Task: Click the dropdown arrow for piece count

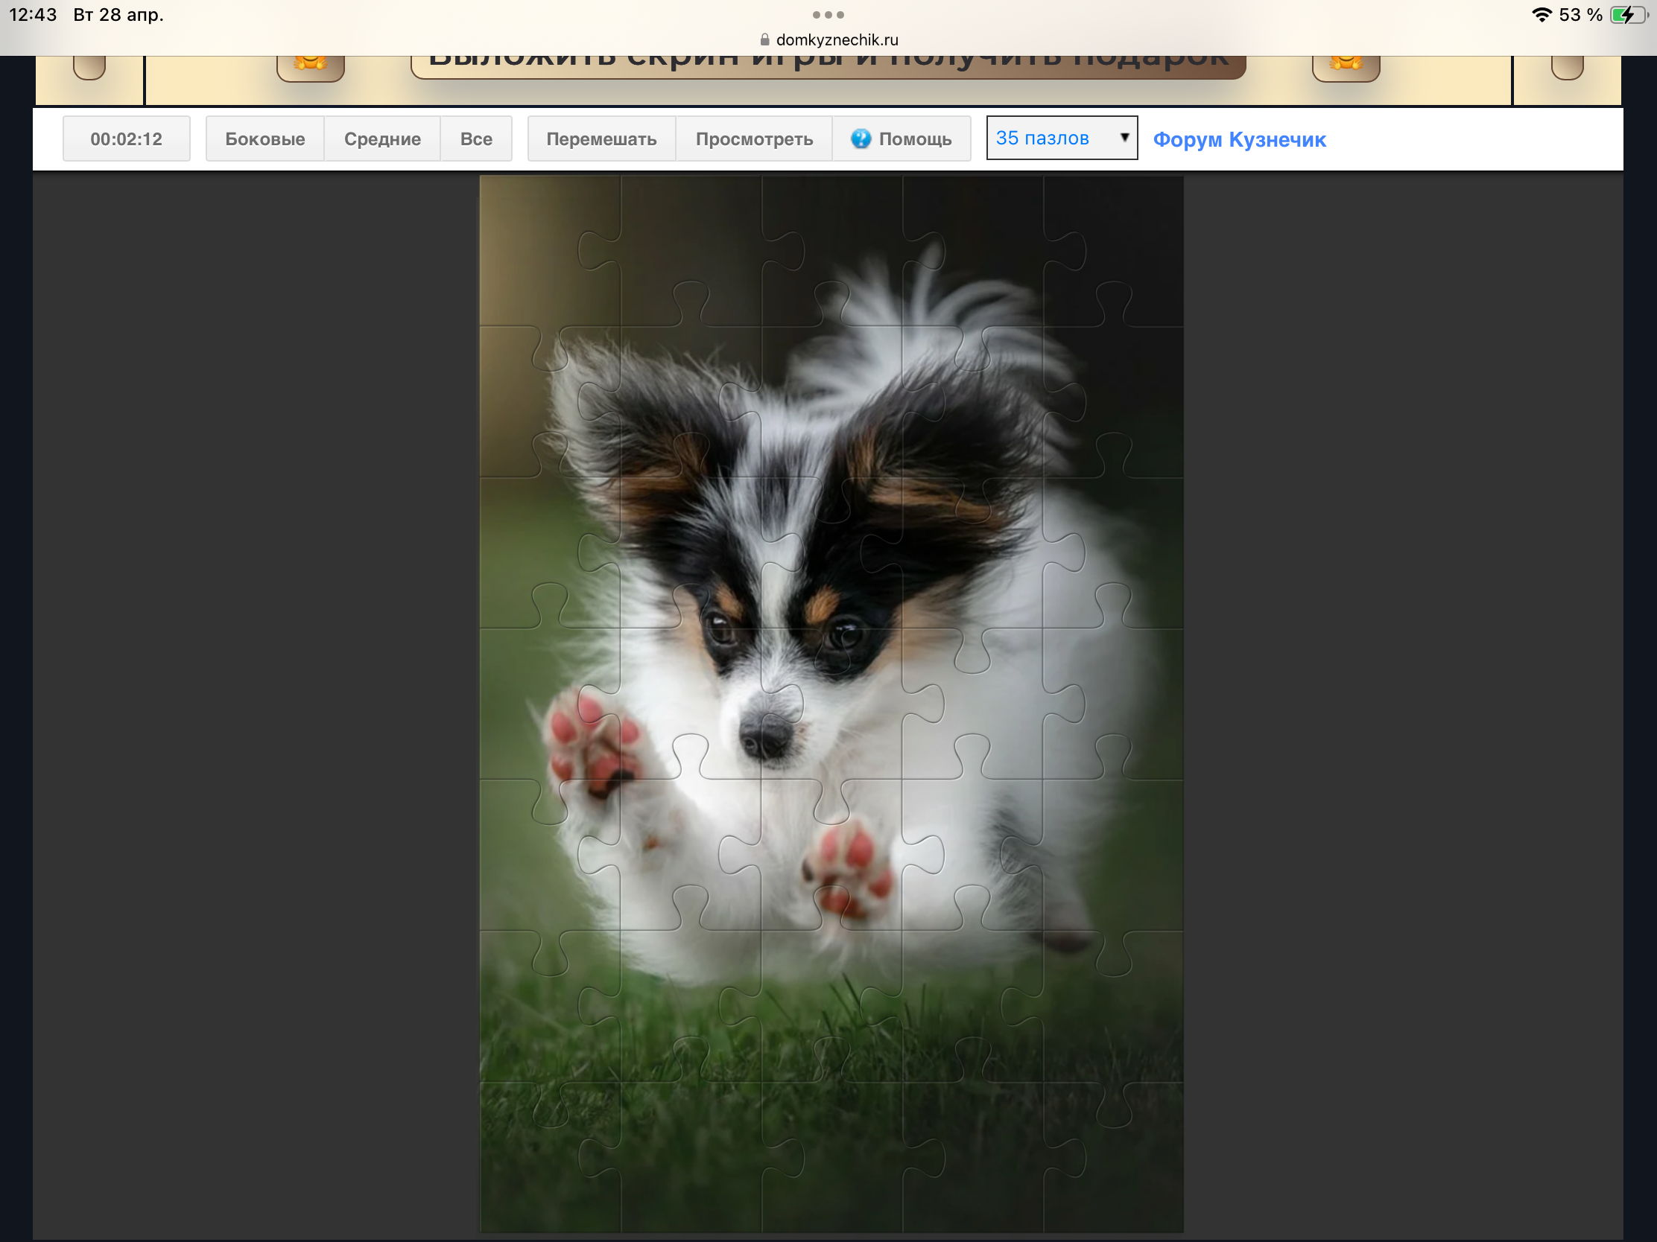Action: pos(1124,138)
